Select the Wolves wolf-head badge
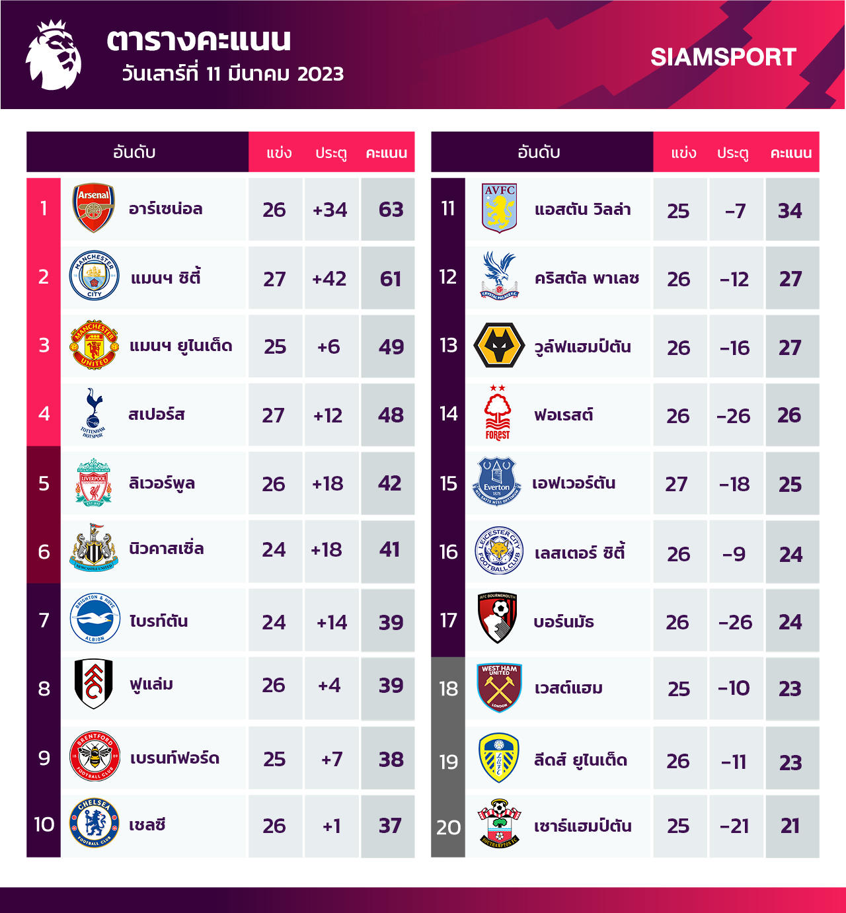846x913 pixels. 499,345
